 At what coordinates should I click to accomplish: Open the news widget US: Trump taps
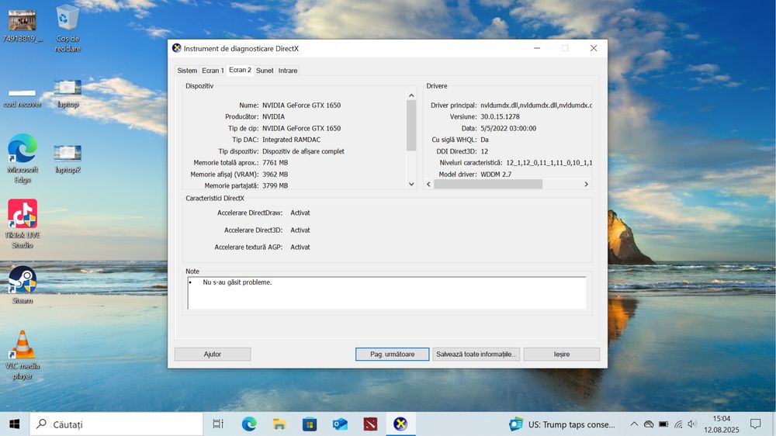562,424
